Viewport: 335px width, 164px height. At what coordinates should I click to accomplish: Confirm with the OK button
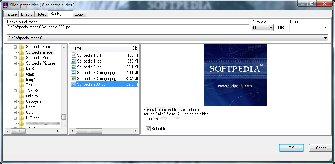click(291, 148)
